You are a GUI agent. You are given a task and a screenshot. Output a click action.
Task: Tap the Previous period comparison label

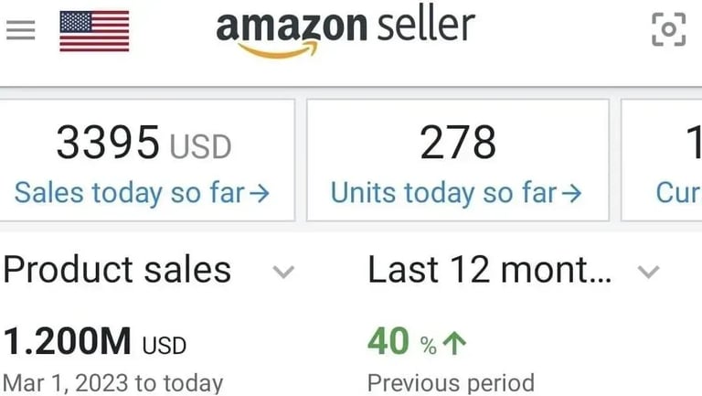click(451, 381)
